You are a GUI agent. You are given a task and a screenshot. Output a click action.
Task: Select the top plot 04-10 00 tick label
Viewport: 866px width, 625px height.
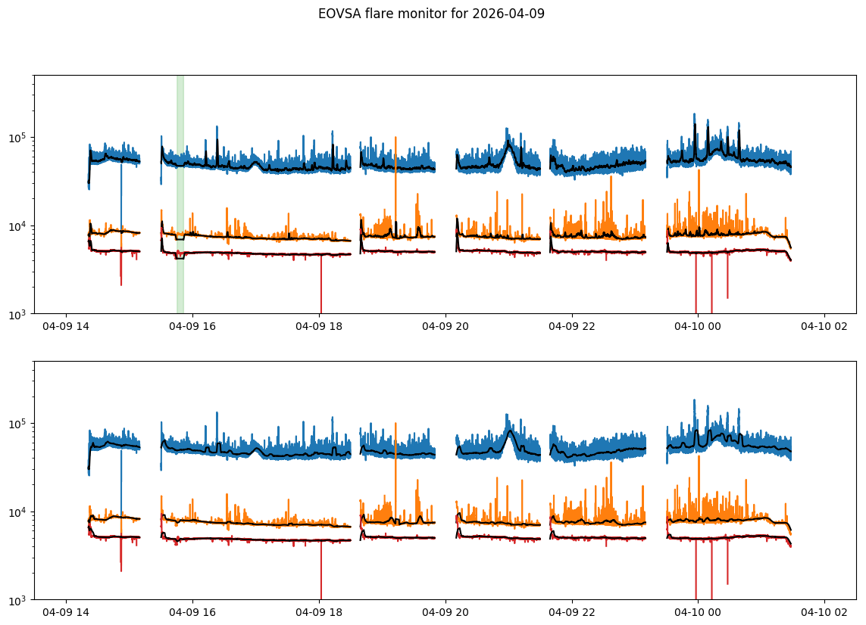pyautogui.click(x=698, y=326)
